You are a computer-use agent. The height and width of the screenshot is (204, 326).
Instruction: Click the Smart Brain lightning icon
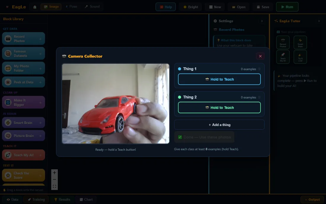[x=8, y=123]
